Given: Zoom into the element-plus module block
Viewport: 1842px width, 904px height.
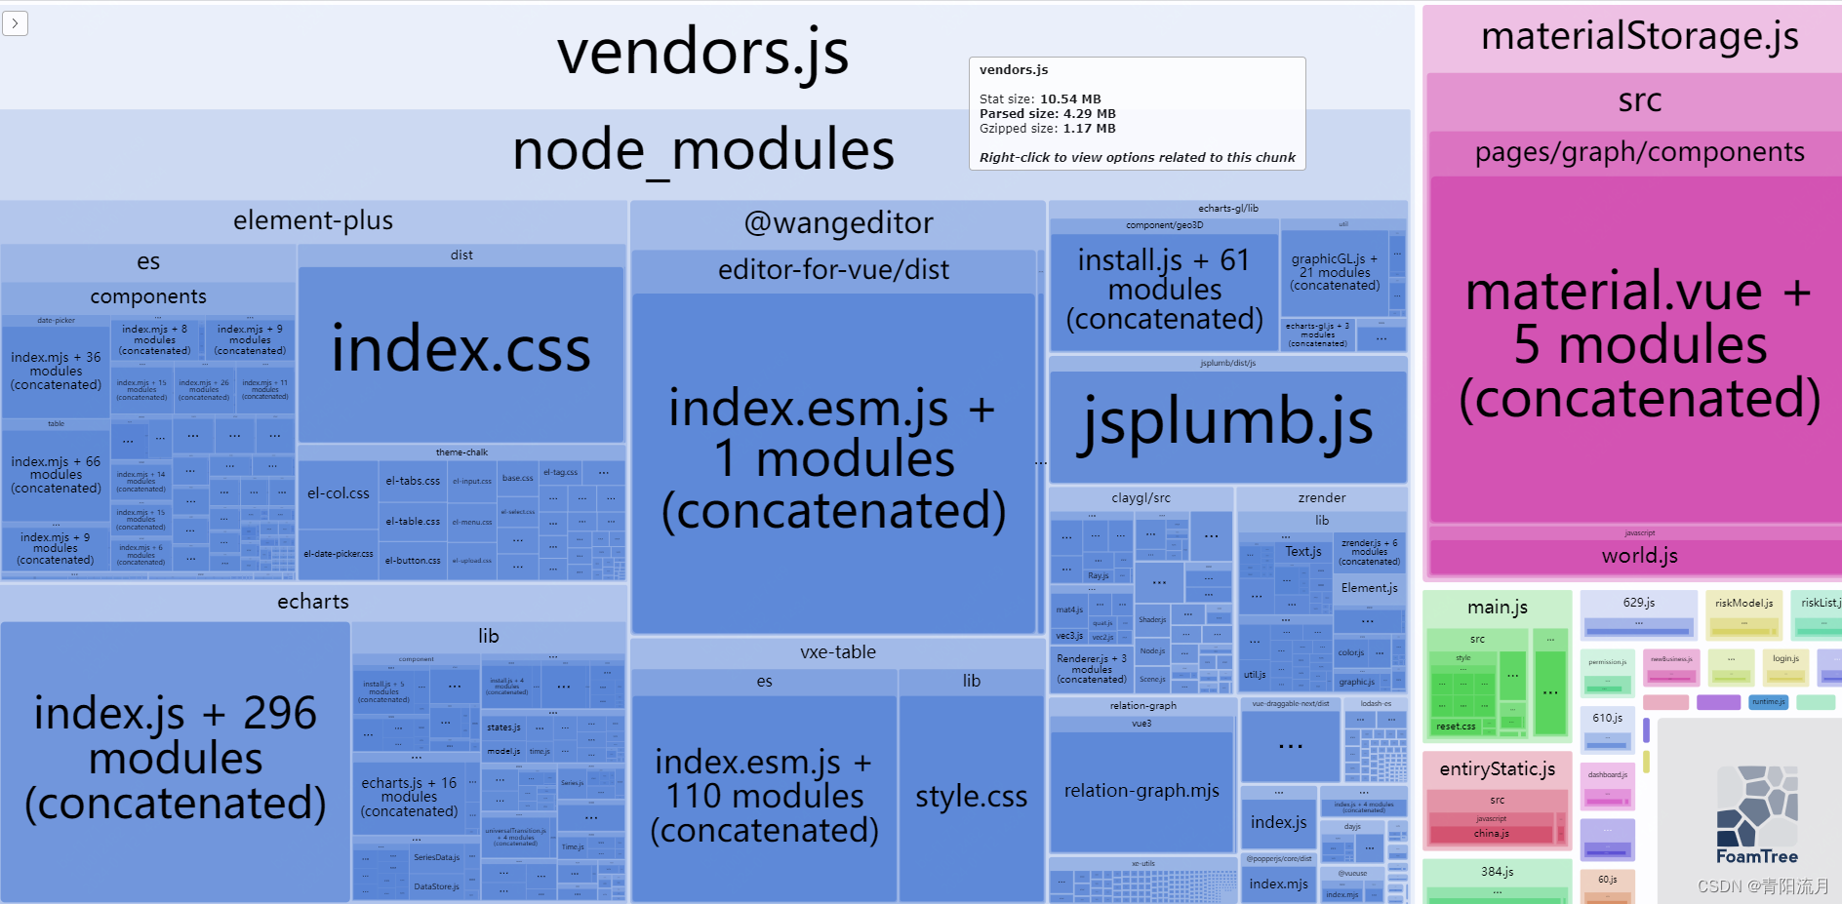Looking at the screenshot, I should pyautogui.click(x=312, y=220).
